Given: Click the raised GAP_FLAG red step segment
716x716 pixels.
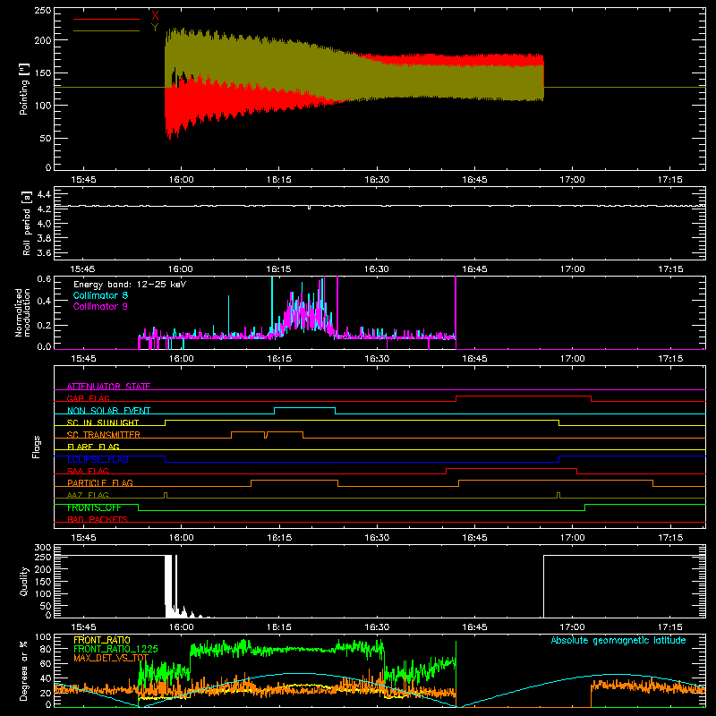Looking at the screenshot, I should click(x=524, y=396).
